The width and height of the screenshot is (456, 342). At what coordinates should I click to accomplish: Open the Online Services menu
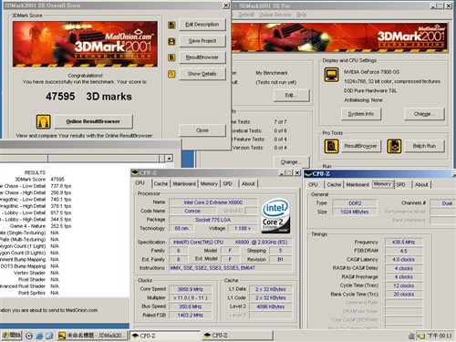[x=275, y=15]
